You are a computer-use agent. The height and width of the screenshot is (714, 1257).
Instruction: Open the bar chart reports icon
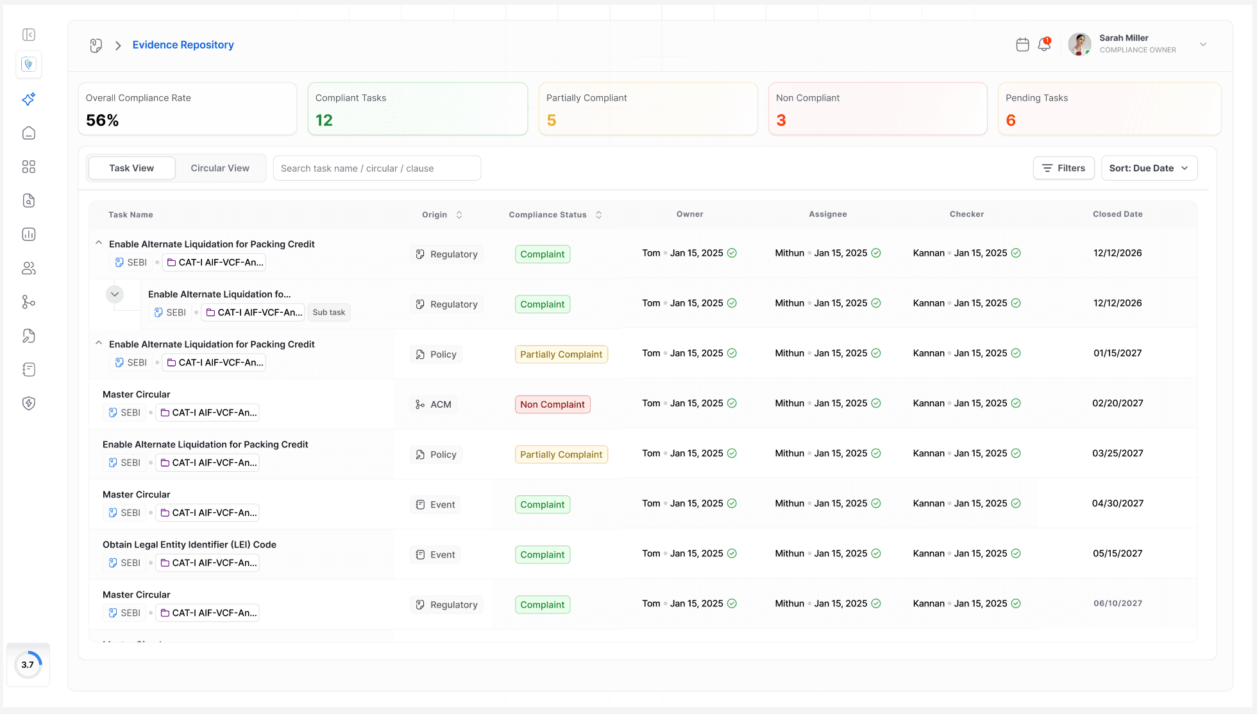[29, 235]
